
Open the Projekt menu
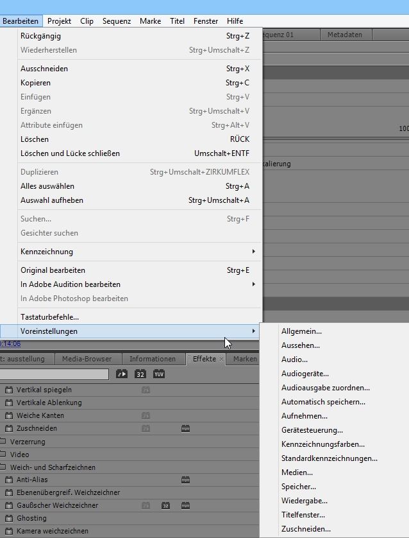[59, 21]
